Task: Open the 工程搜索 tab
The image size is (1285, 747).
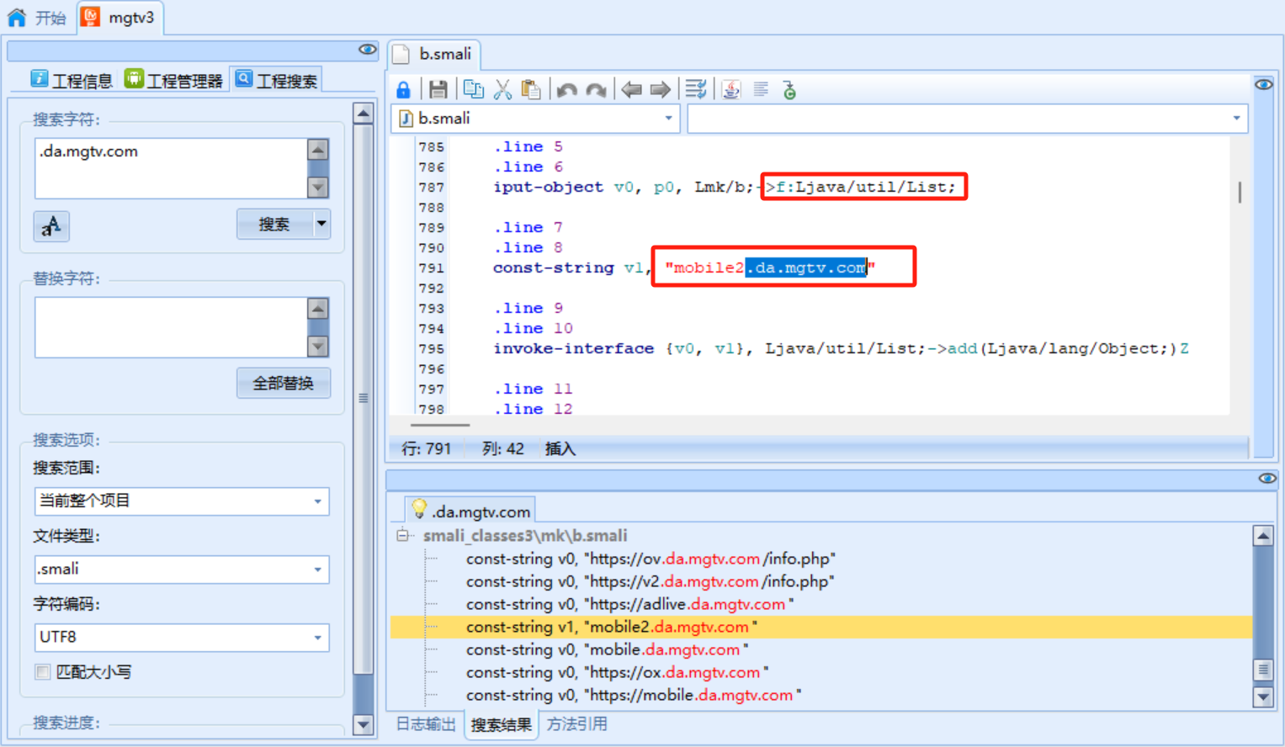Action: (x=276, y=80)
